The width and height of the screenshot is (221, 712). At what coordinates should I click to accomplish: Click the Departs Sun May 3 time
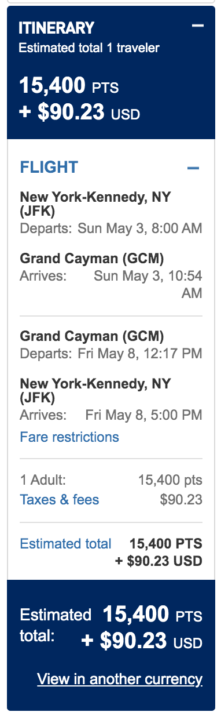point(140,228)
